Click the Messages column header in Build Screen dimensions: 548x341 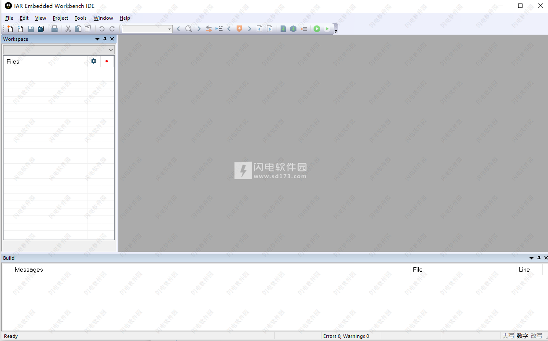(211, 269)
